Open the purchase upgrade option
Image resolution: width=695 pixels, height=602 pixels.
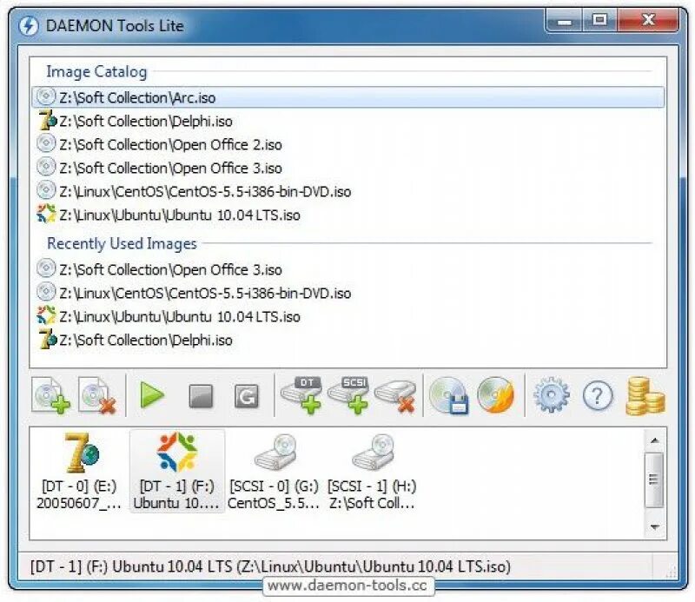coord(644,396)
